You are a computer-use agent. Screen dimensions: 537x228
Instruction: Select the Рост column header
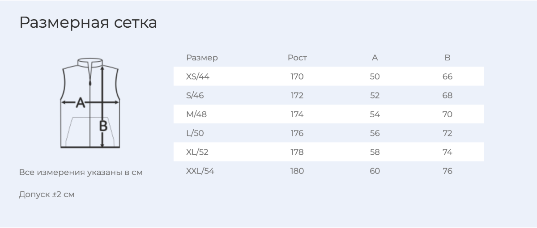(297, 58)
